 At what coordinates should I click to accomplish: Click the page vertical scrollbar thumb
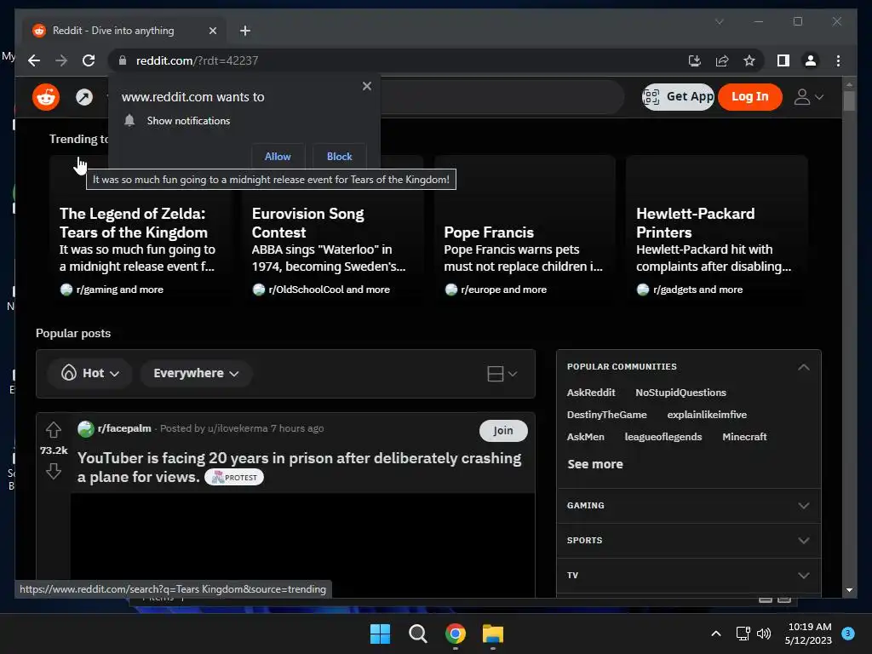click(x=849, y=101)
